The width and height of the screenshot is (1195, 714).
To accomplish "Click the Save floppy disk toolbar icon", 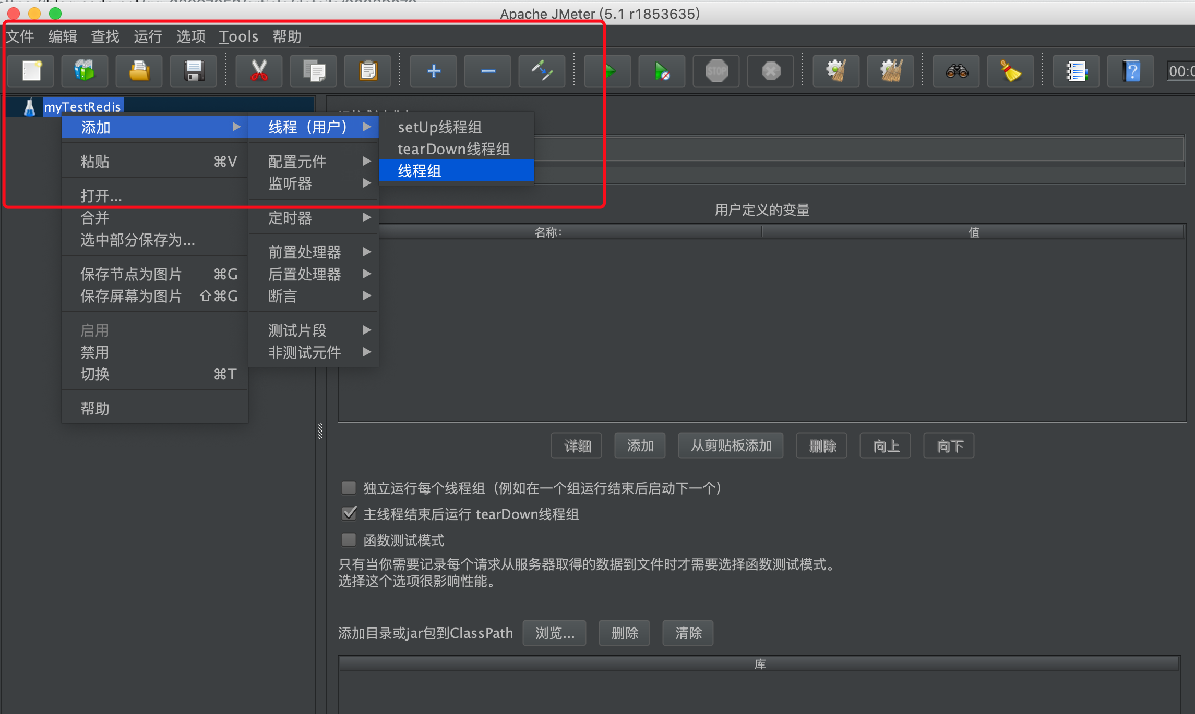I will pos(194,71).
